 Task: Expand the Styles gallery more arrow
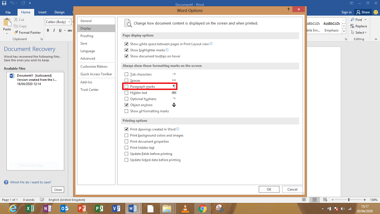[x=344, y=31]
